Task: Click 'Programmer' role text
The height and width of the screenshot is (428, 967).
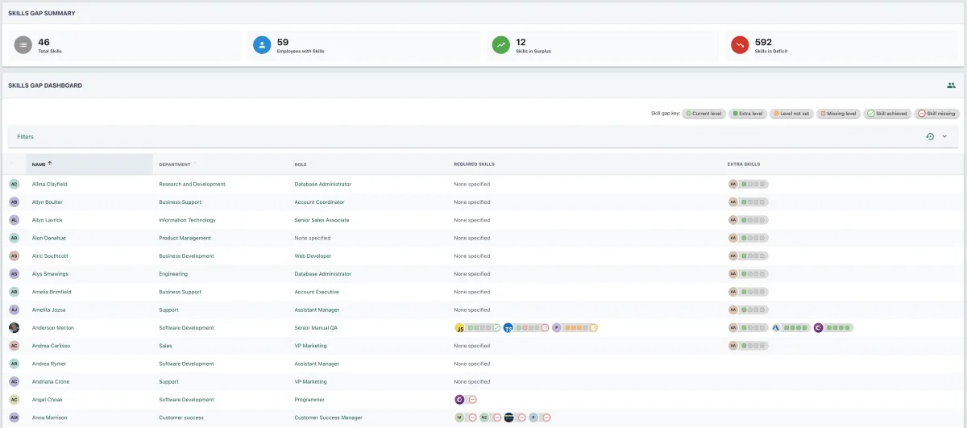Action: point(309,400)
